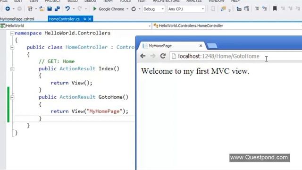Click the Open File toolbar icon
This screenshot has width=302, height=170.
point(42,8)
